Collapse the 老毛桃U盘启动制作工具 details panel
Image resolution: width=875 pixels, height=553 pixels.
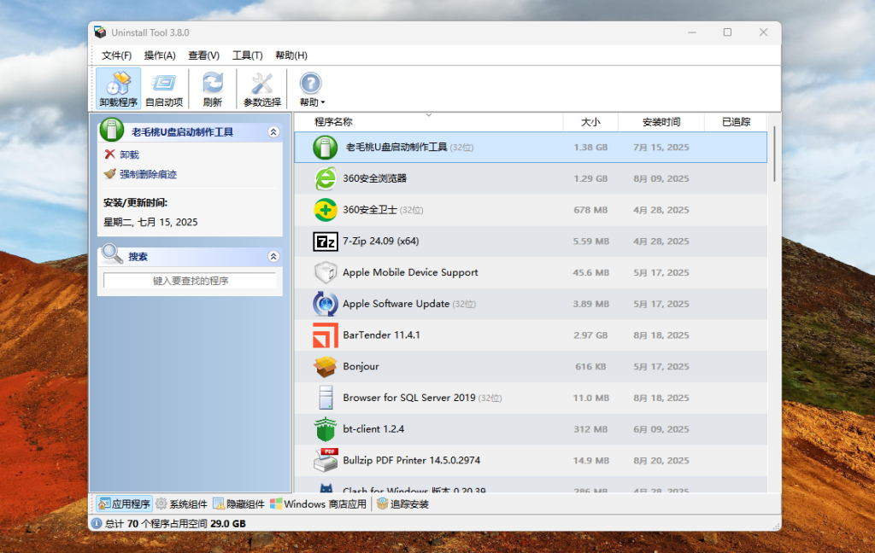pyautogui.click(x=273, y=132)
